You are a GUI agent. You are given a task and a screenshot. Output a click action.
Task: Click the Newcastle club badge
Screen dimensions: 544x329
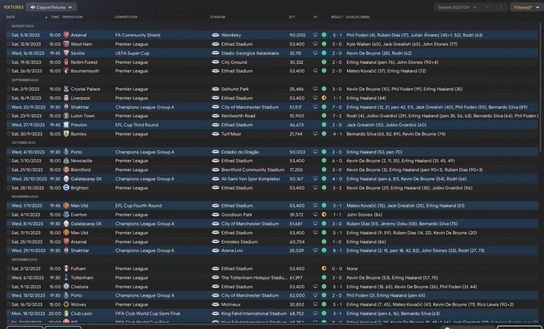click(x=66, y=161)
